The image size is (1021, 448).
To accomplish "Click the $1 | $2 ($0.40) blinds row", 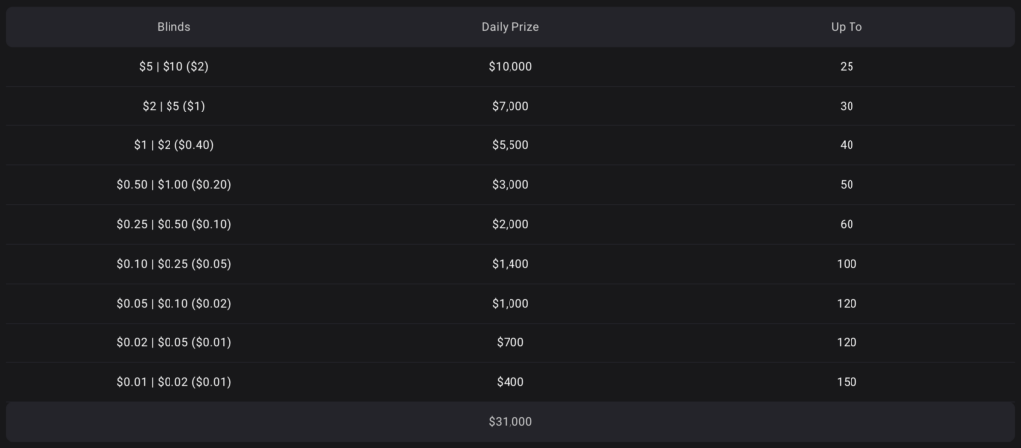I will [x=173, y=145].
